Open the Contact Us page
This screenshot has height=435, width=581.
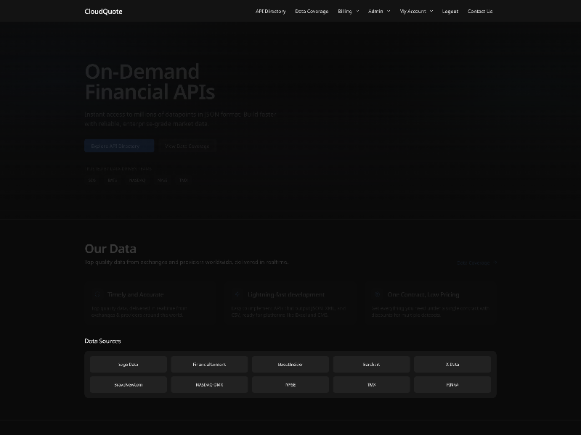(480, 11)
